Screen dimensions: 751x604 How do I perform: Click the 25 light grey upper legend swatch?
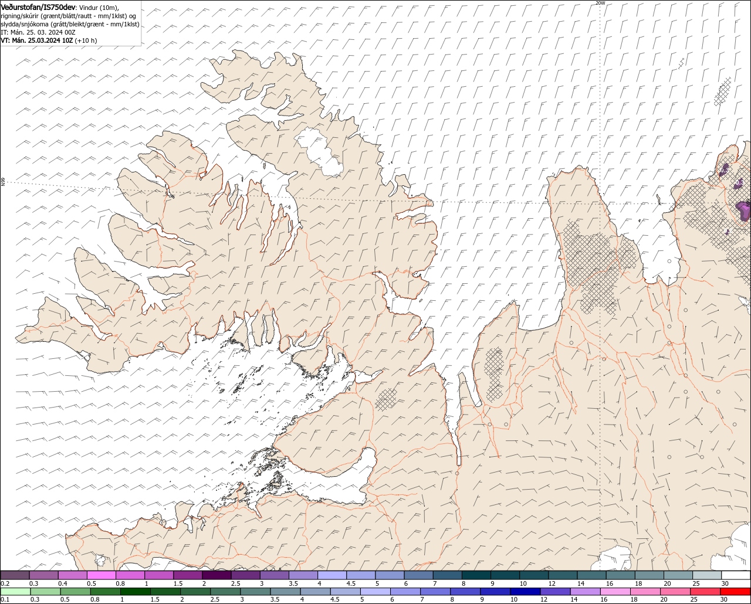tap(708, 575)
